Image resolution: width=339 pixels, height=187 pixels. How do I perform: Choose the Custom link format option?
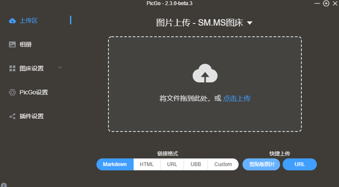pyautogui.click(x=223, y=164)
